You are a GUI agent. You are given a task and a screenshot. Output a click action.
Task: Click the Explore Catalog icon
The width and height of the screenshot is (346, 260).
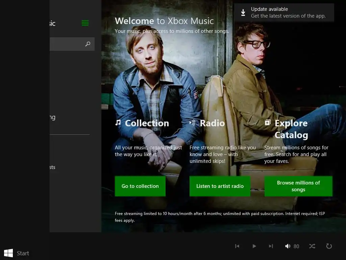[268, 122]
